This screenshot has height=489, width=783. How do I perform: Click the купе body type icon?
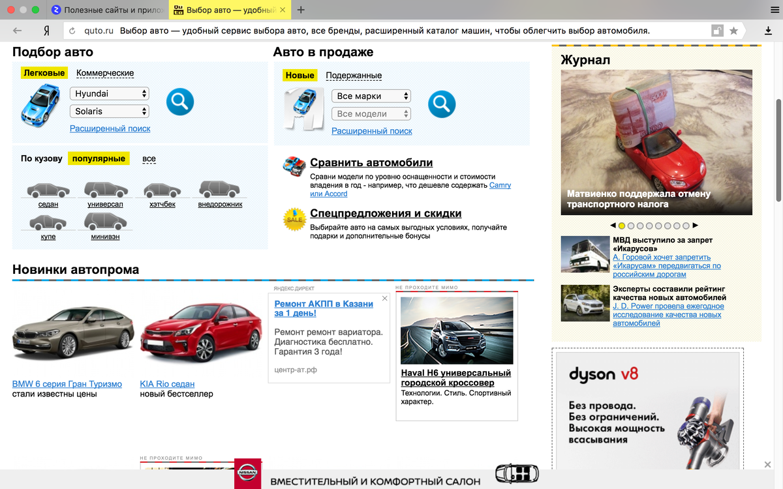pyautogui.click(x=48, y=222)
